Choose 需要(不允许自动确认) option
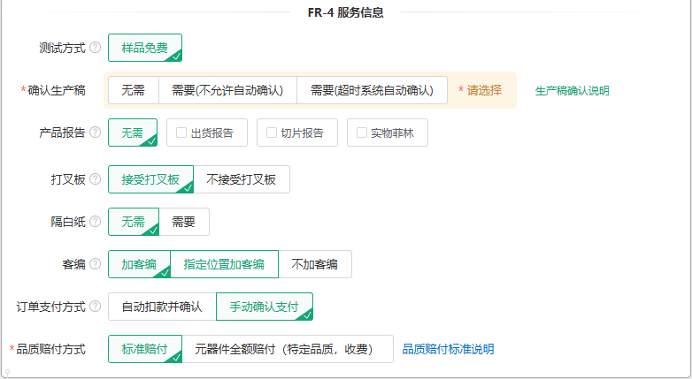This screenshot has height=379, width=692. [x=227, y=90]
